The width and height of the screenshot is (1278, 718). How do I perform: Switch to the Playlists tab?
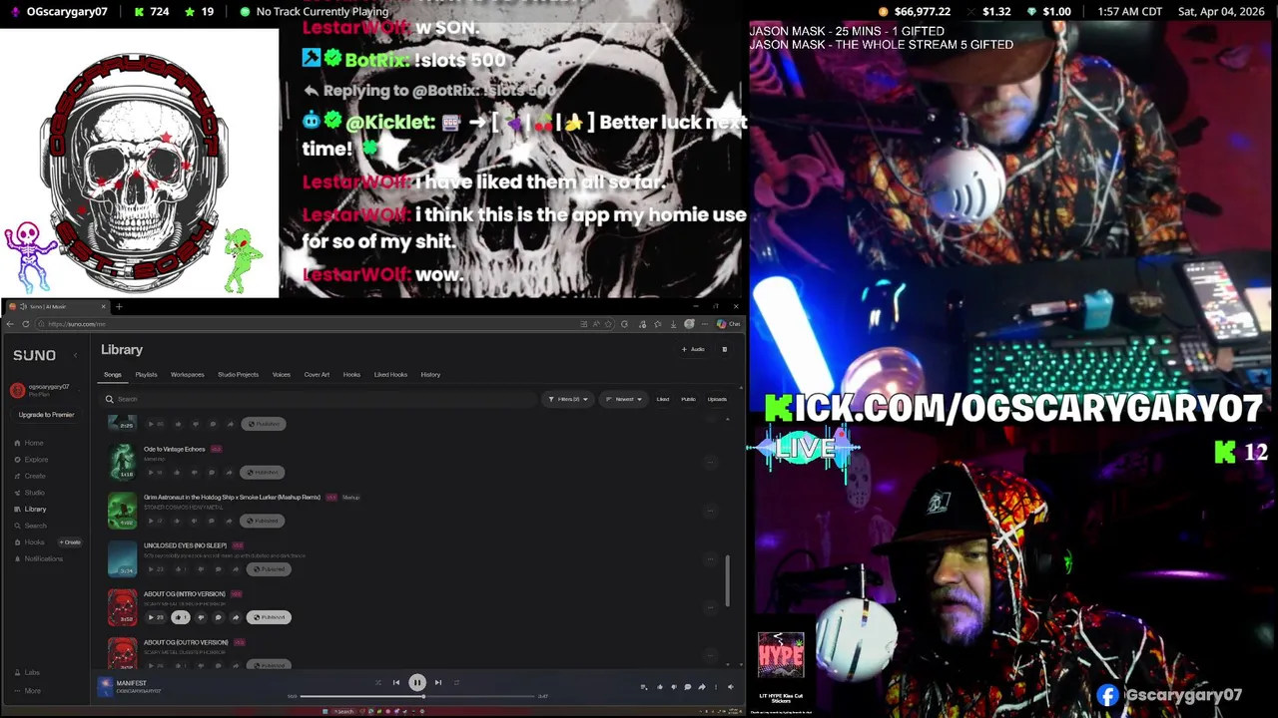[146, 375]
